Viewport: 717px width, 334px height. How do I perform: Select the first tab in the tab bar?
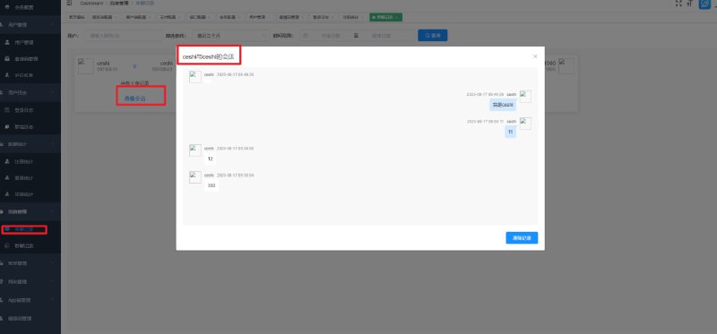click(77, 17)
